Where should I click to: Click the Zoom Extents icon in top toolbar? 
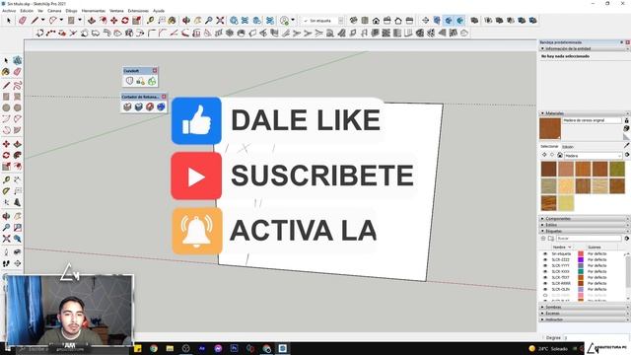pos(220,20)
